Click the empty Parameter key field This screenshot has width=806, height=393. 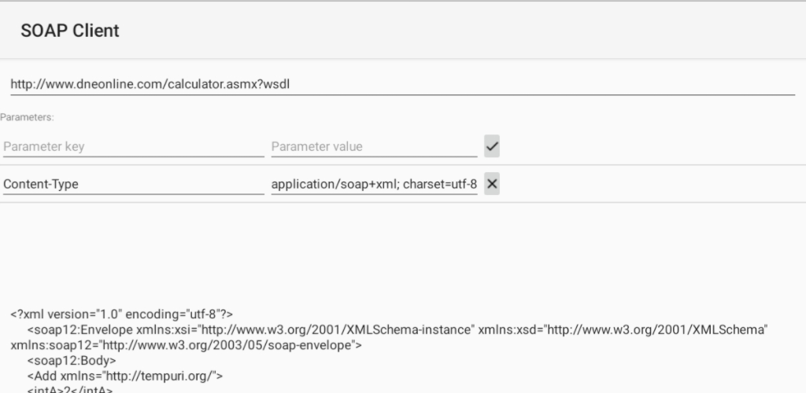(x=133, y=146)
